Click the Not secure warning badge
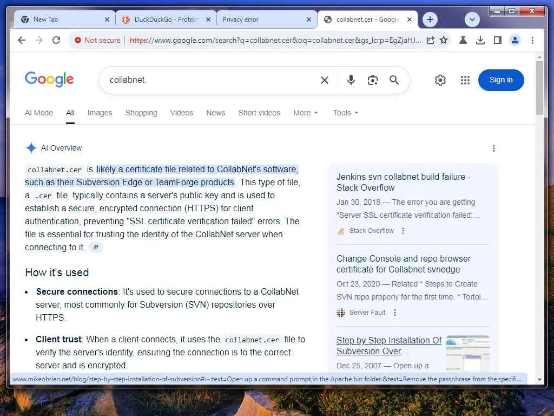Image resolution: width=554 pixels, height=416 pixels. coord(98,40)
